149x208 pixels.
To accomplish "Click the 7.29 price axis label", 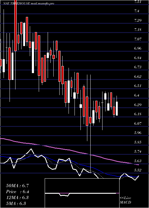I will pos(138,20).
